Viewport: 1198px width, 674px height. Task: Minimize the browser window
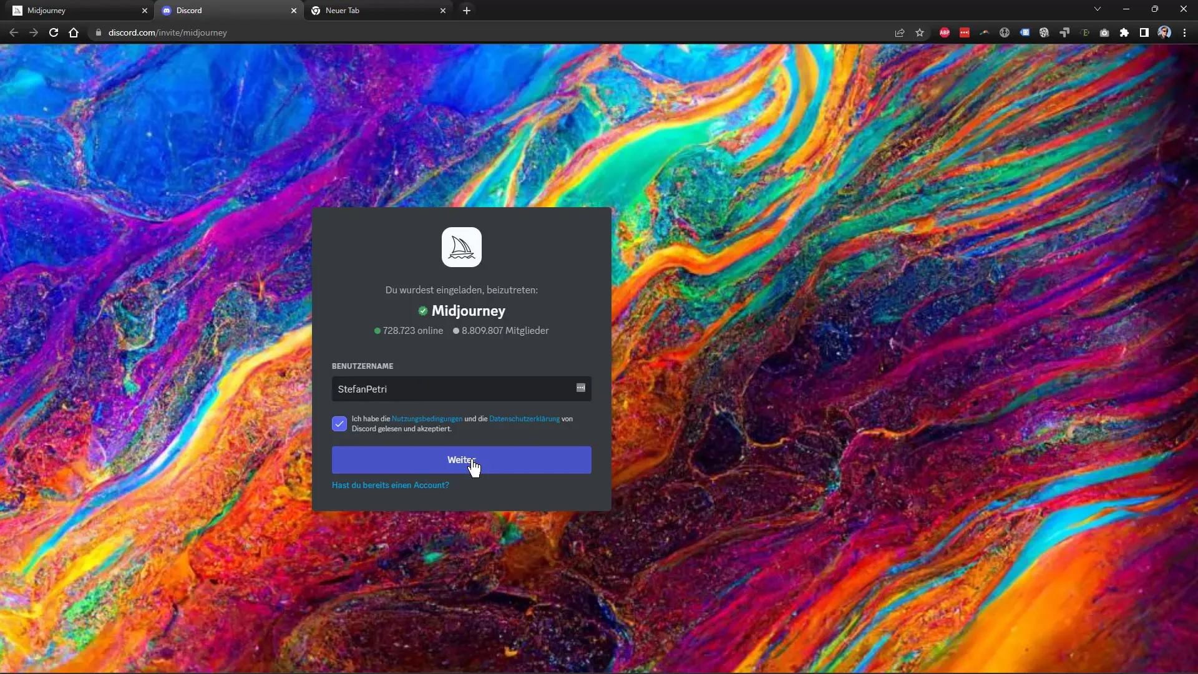(1126, 9)
